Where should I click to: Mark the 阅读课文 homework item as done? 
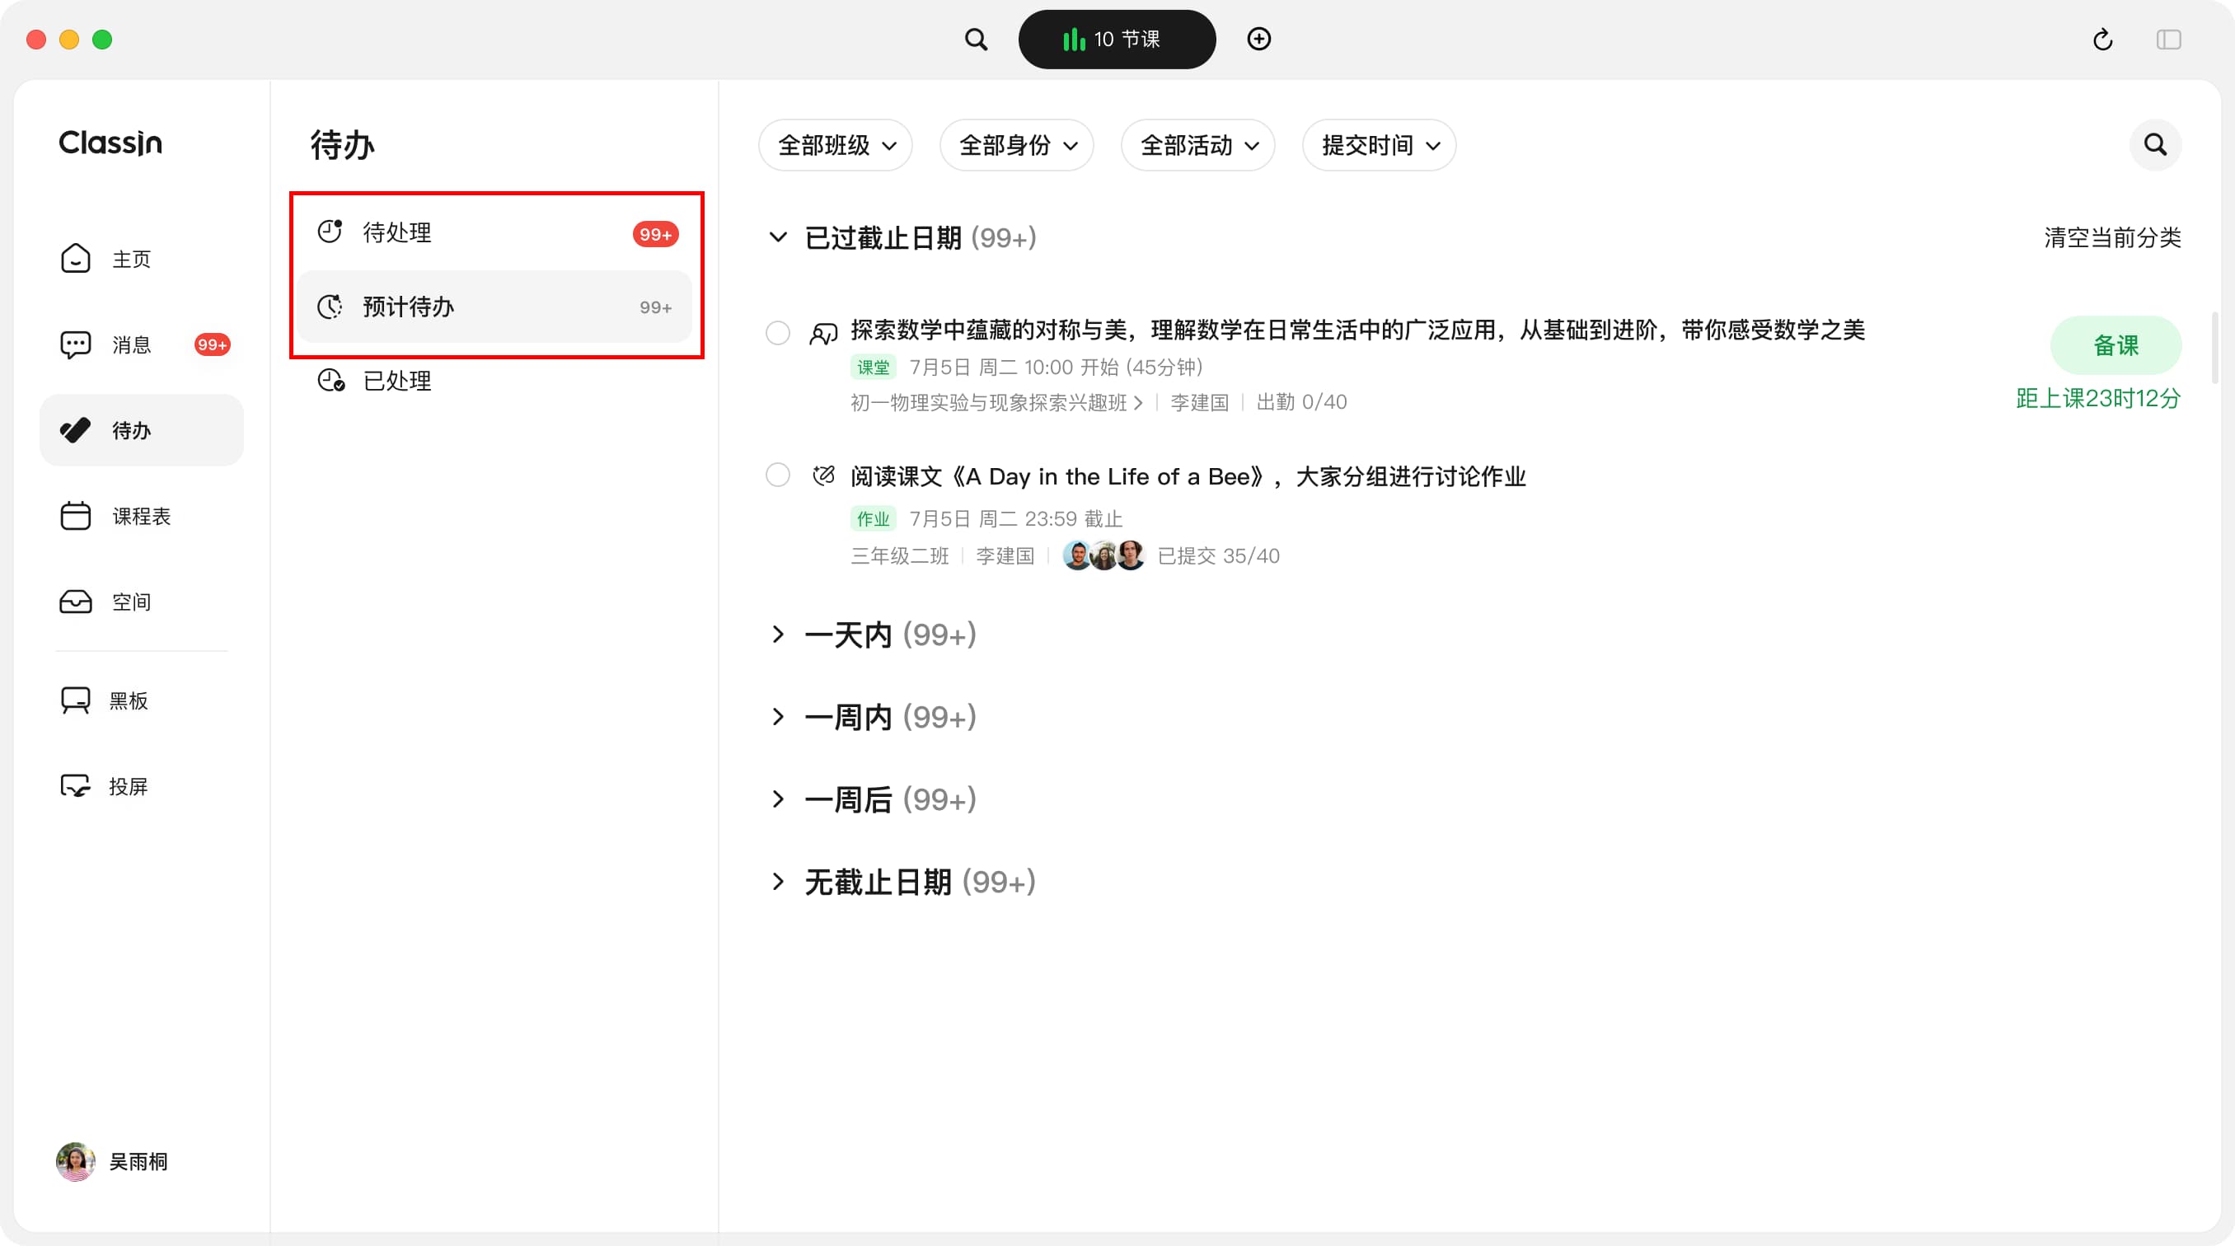click(777, 475)
